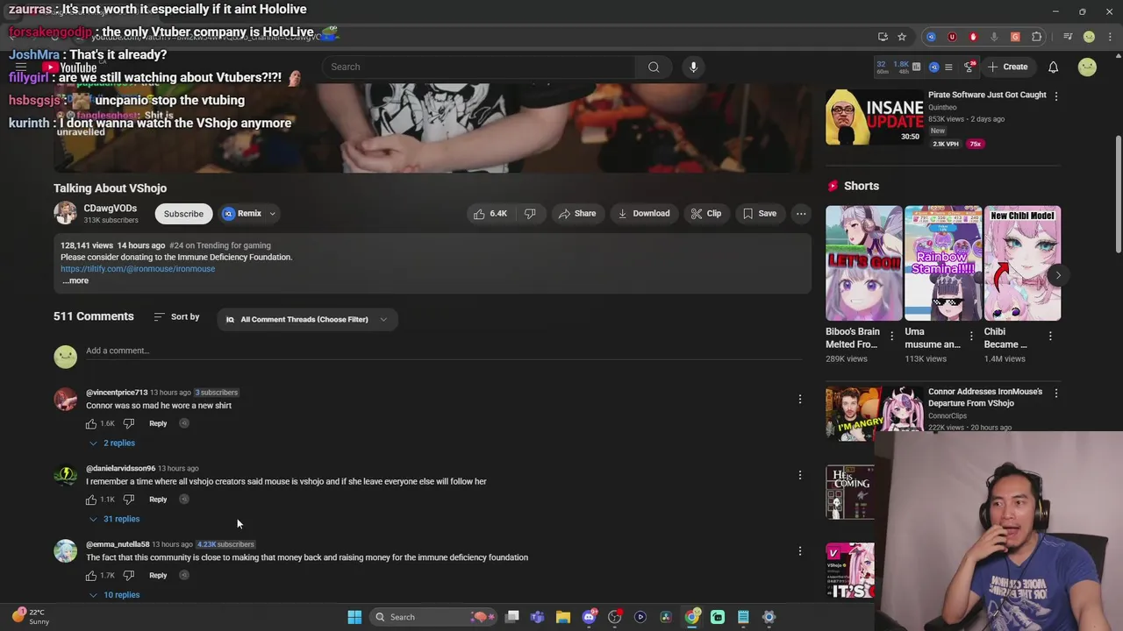Expand 31 replies under danielarvidsson96's comment
The image size is (1123, 631).
pyautogui.click(x=114, y=519)
